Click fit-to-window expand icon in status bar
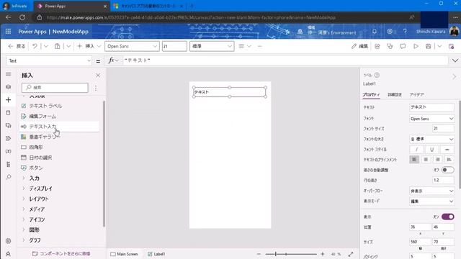This screenshot has width=461, height=259. (x=351, y=254)
